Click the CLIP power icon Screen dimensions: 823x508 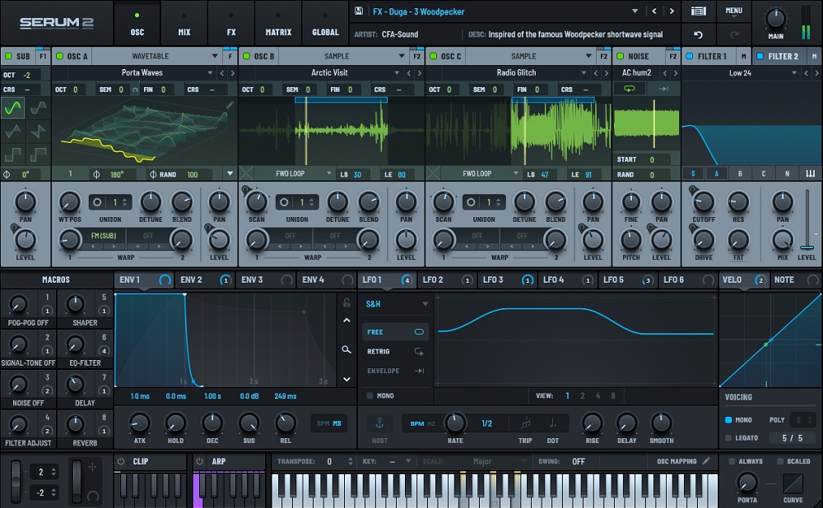121,461
